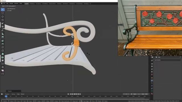Open the Window menu

pyautogui.click(x=16, y=4)
